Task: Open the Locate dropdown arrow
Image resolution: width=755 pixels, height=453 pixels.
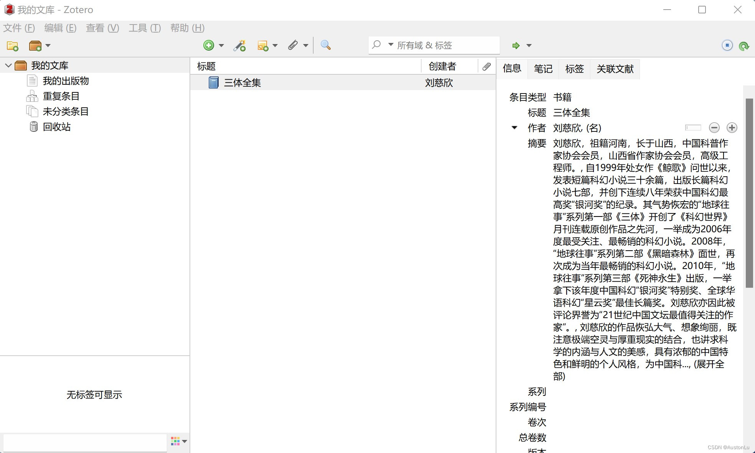Action: [x=529, y=46]
